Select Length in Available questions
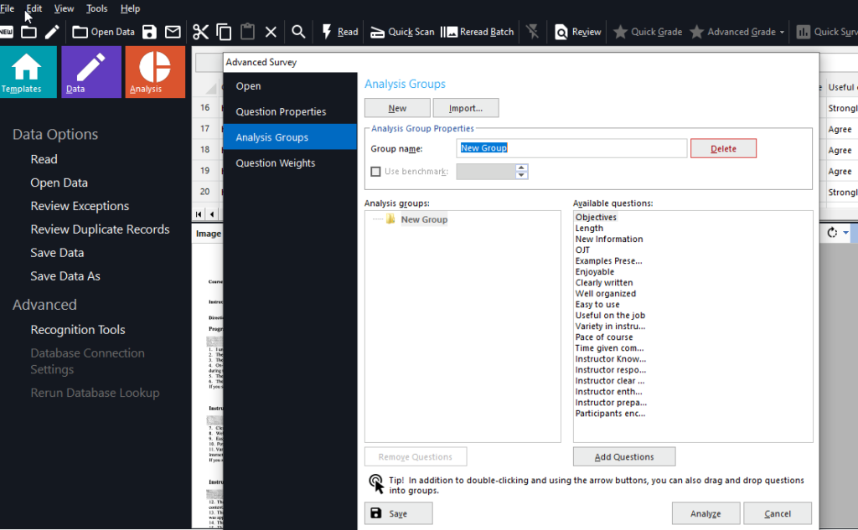Screen dimensions: 858x530 (589, 228)
